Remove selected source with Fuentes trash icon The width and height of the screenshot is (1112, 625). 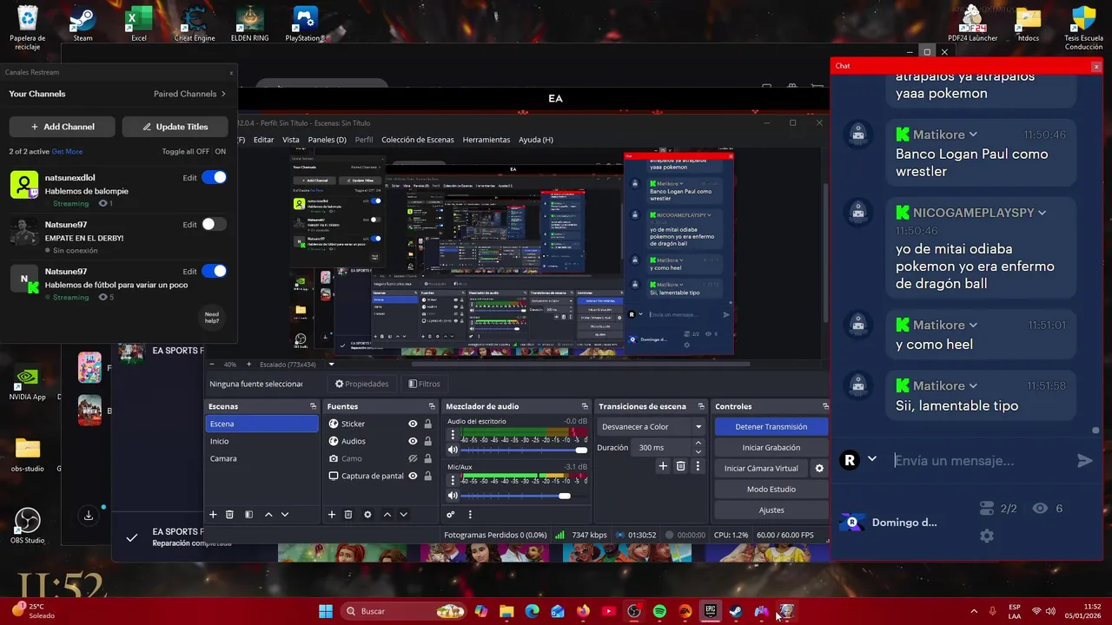(348, 515)
